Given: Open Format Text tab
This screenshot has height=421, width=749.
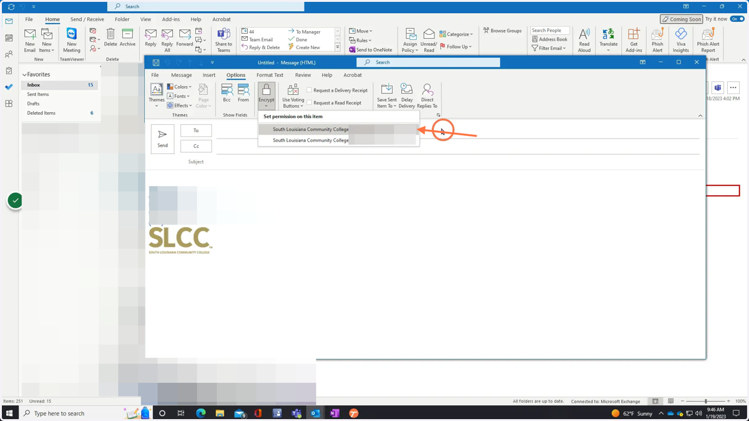Looking at the screenshot, I should [270, 75].
